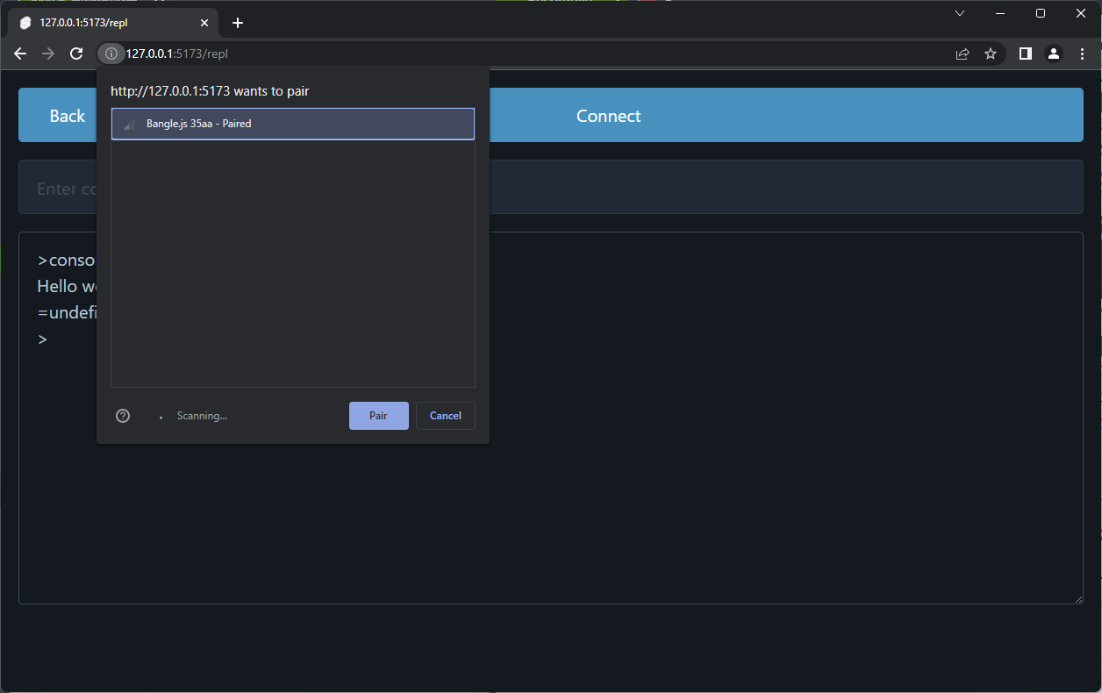The height and width of the screenshot is (693, 1102).
Task: Click the Connect button
Action: tap(609, 116)
